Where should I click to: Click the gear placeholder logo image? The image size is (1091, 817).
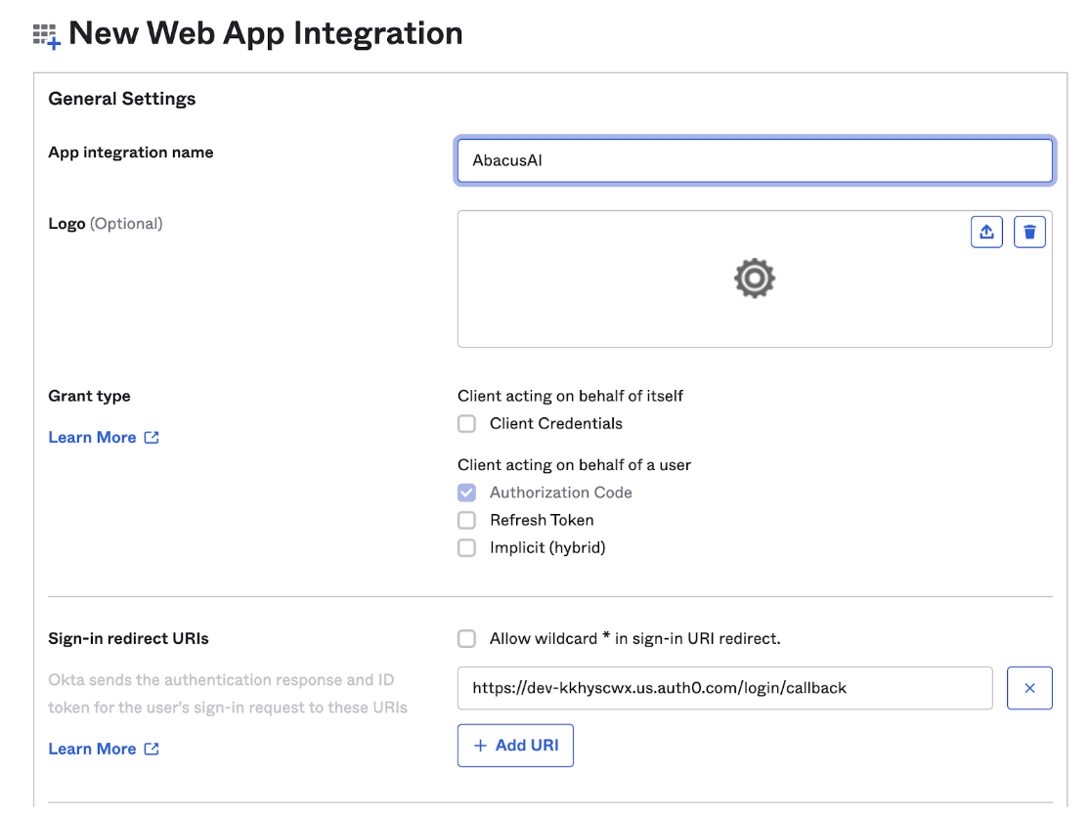(x=754, y=278)
